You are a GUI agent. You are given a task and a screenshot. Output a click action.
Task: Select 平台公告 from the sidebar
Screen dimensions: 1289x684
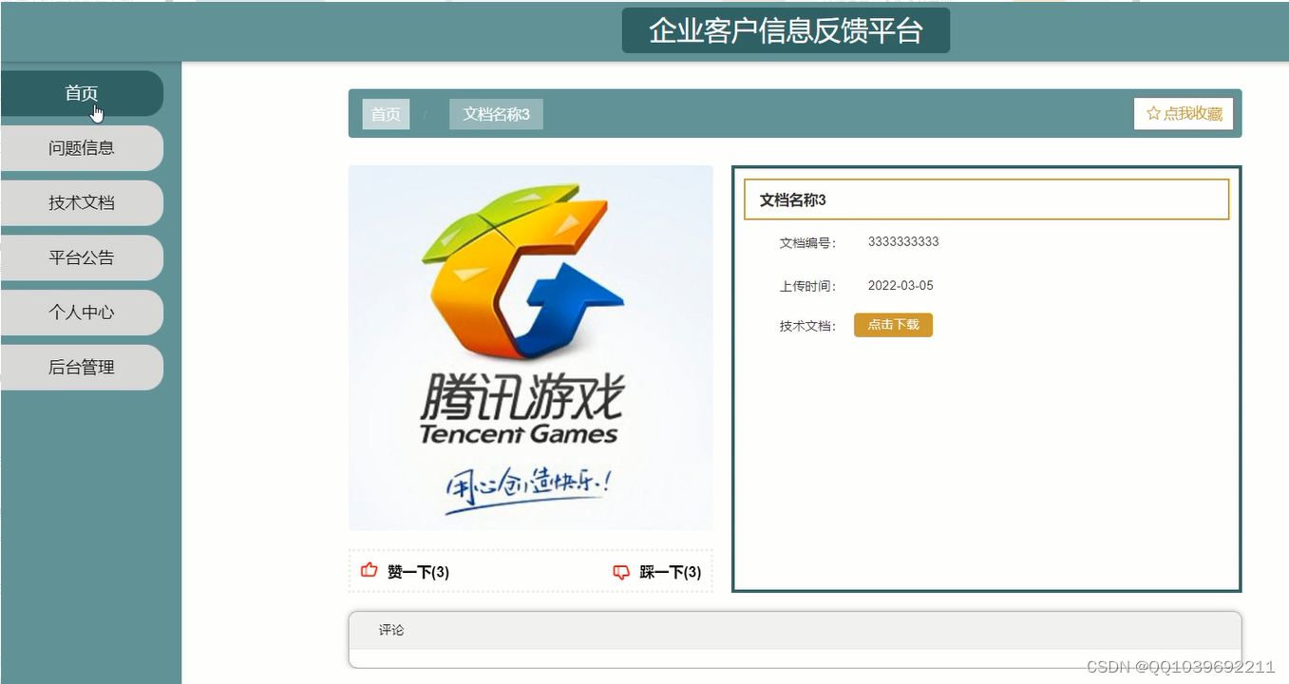tap(82, 257)
